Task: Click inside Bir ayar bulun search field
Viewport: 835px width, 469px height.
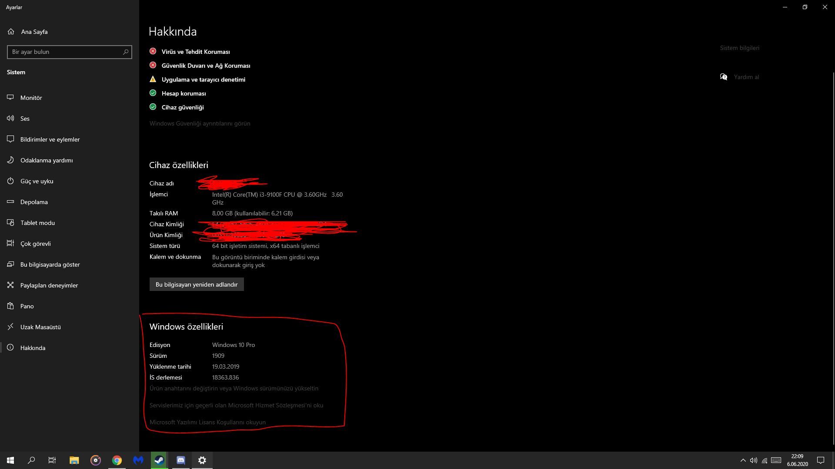Action: [65, 52]
